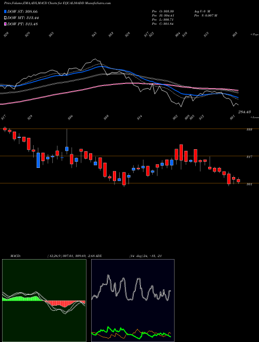
Task: Click the 353 top value label
Action: pyautogui.click(x=111, y=35)
